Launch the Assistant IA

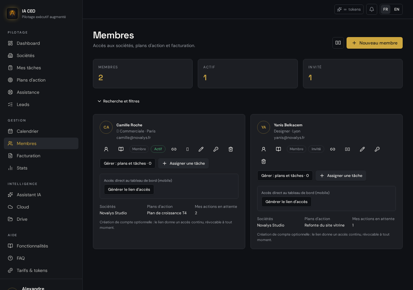coord(41,195)
